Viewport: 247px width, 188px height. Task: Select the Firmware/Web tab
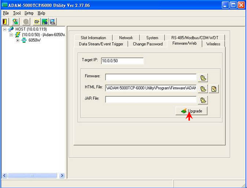pos(184,43)
